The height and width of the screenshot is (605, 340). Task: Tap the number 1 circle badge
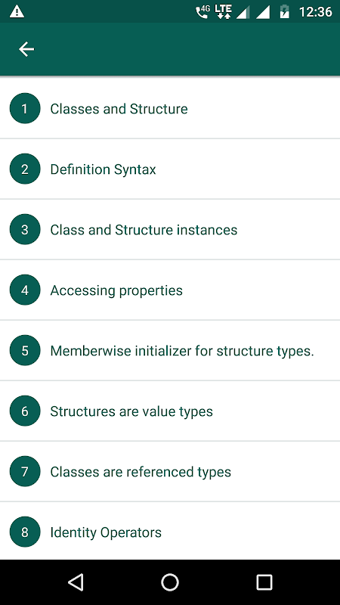25,108
